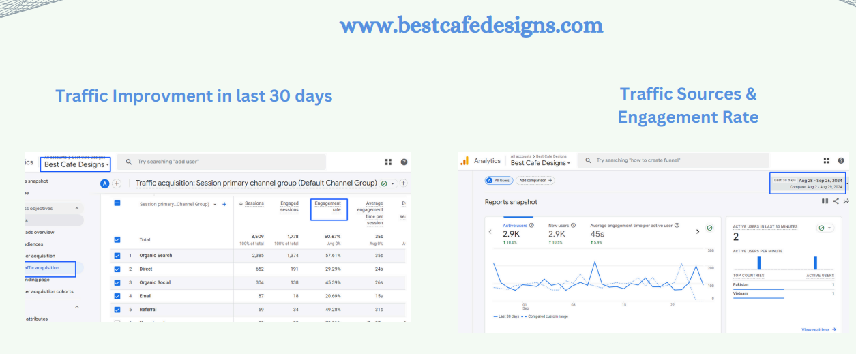Follow the View realtime link
Screen dimensions: 856x354
818,329
